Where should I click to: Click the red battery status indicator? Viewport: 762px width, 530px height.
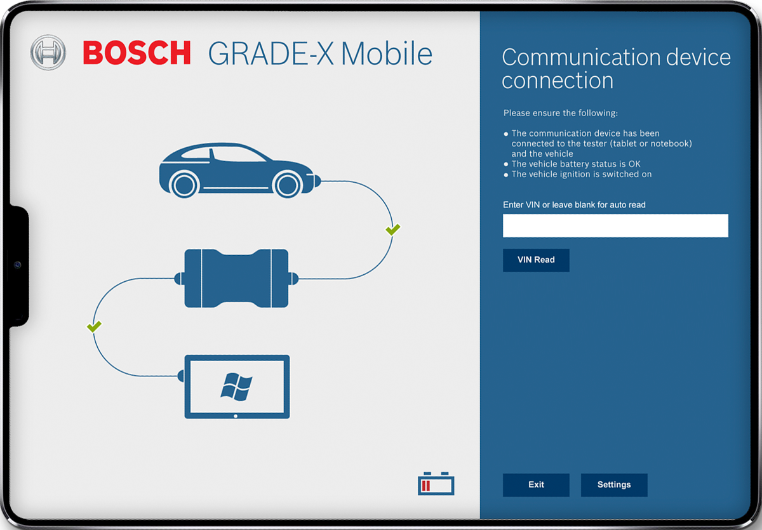point(436,484)
